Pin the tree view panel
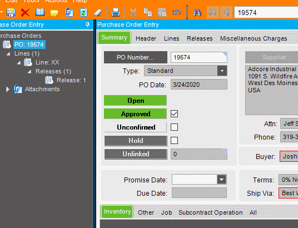Viewport: 298px width, 228px height. (87, 24)
